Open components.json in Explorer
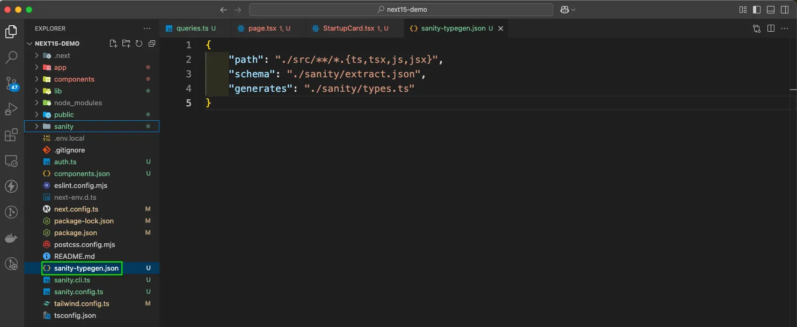This screenshot has width=797, height=327. pyautogui.click(x=92, y=173)
